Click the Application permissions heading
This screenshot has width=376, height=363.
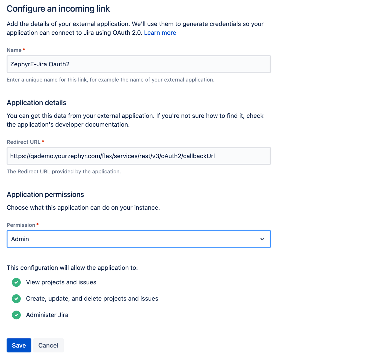click(45, 194)
